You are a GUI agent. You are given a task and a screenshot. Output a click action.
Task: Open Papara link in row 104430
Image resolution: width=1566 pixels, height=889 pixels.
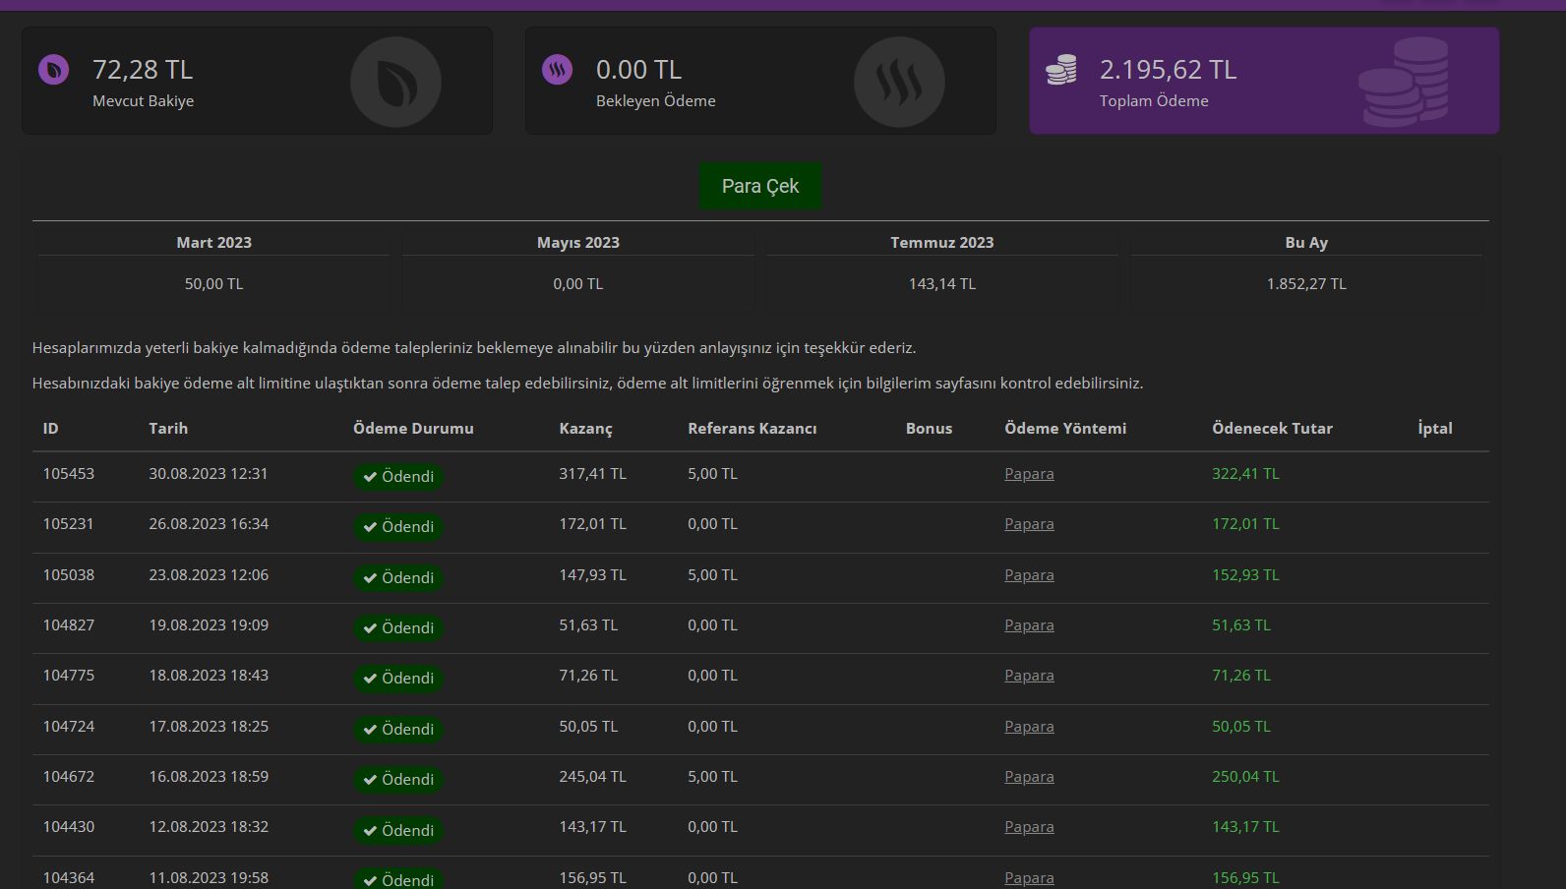(x=1029, y=827)
